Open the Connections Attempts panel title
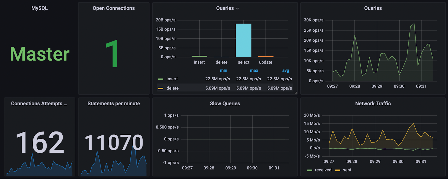Screen dimensions: 448x179 pyautogui.click(x=39, y=104)
